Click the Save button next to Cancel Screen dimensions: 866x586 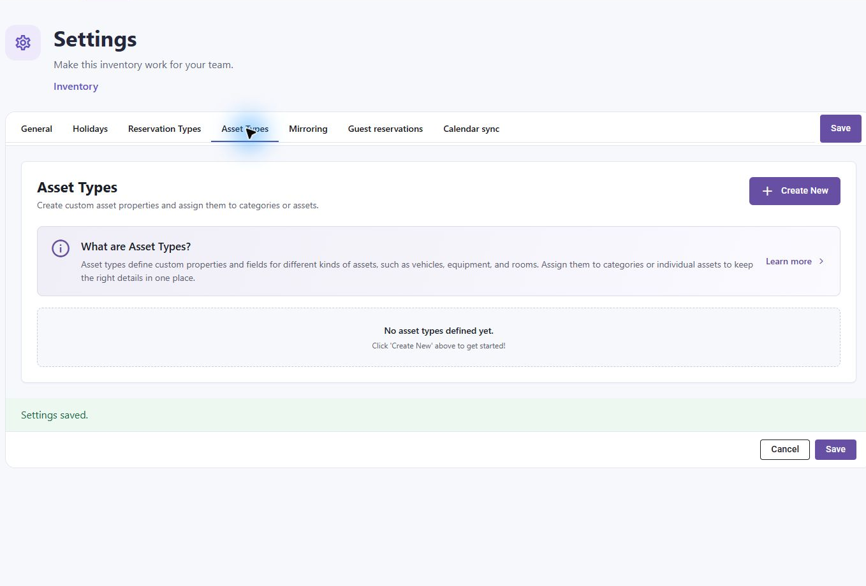point(835,450)
